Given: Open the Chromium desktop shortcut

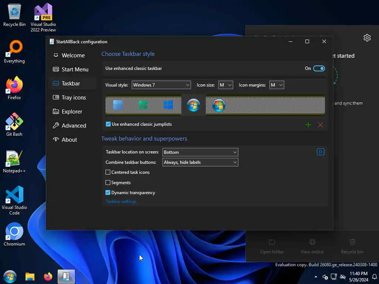Looking at the screenshot, I should click(14, 234).
